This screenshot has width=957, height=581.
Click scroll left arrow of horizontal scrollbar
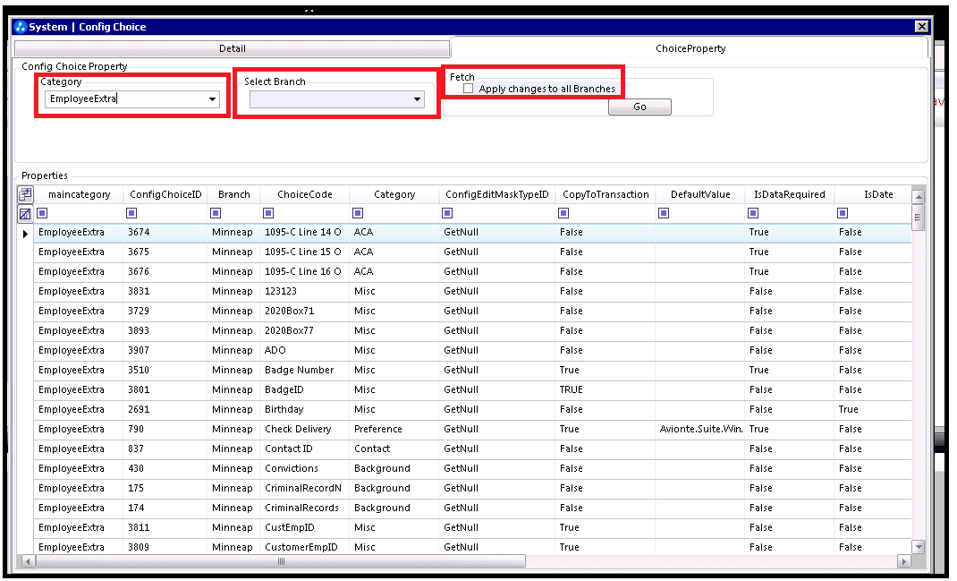tap(28, 560)
